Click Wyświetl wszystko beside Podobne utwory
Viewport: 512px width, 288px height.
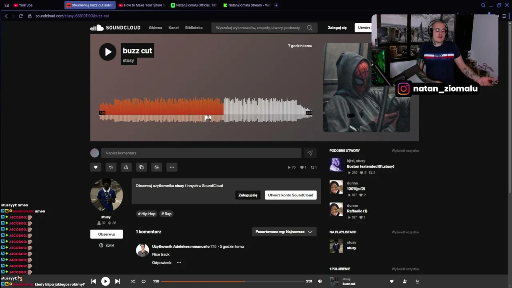click(405, 151)
